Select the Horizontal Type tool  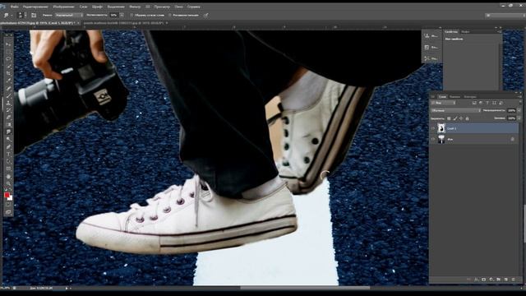point(8,154)
